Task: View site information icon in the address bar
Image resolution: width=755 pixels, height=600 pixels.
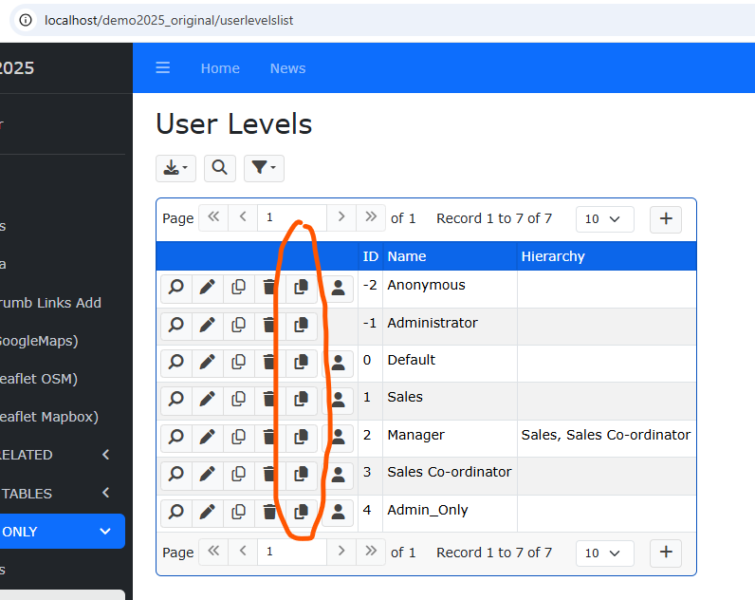Action: 26,20
